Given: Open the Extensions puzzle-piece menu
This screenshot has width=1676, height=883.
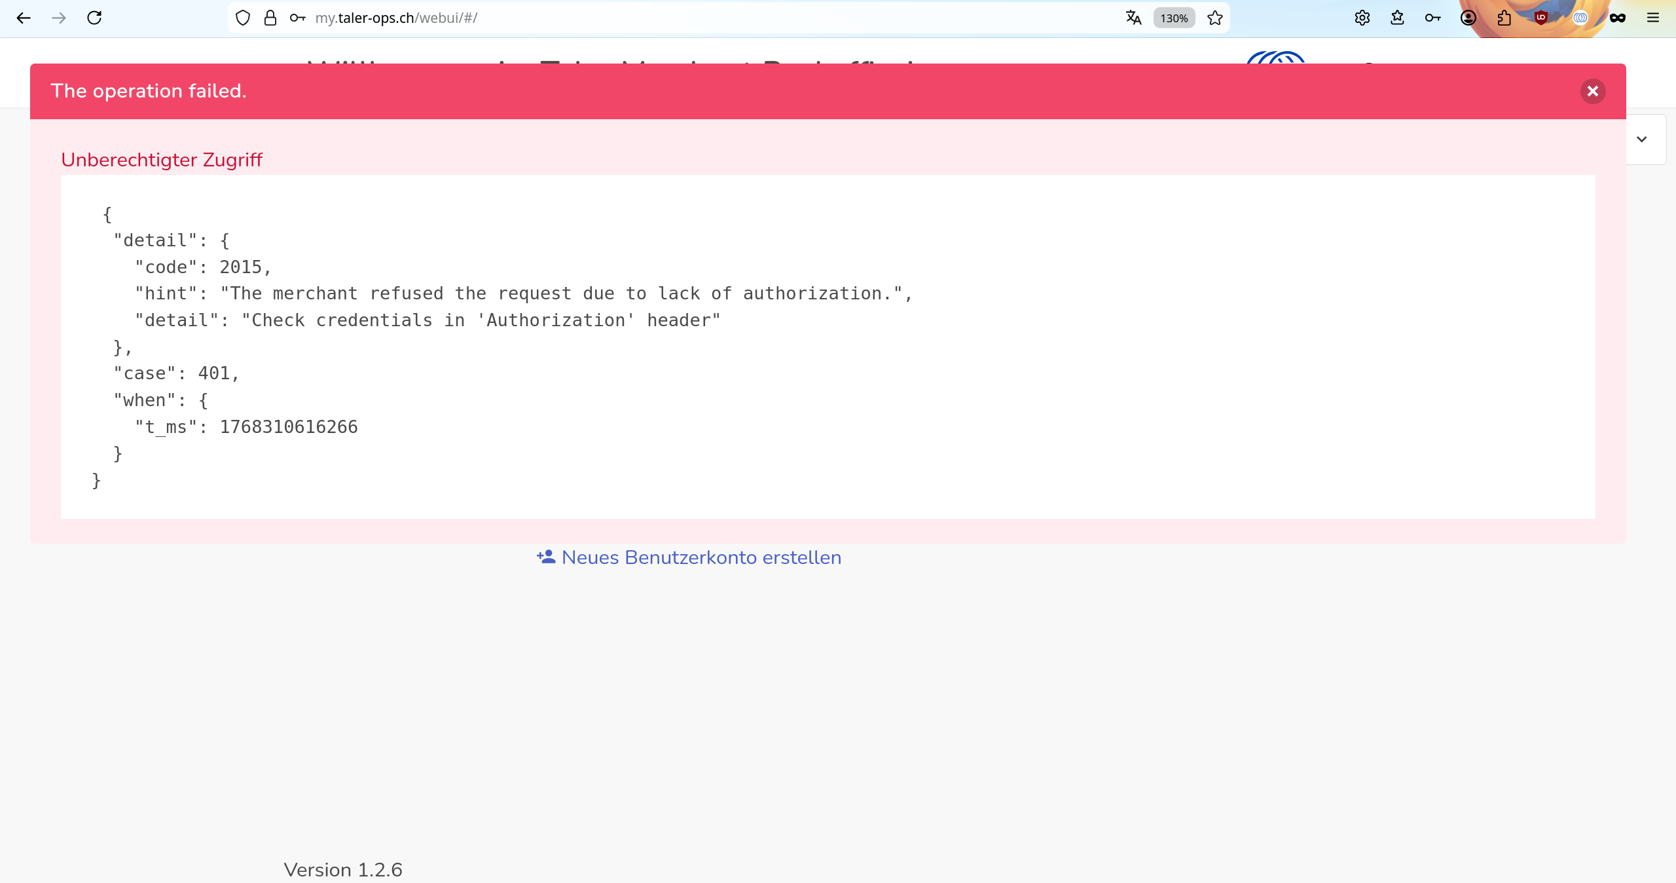Looking at the screenshot, I should click(x=1504, y=18).
